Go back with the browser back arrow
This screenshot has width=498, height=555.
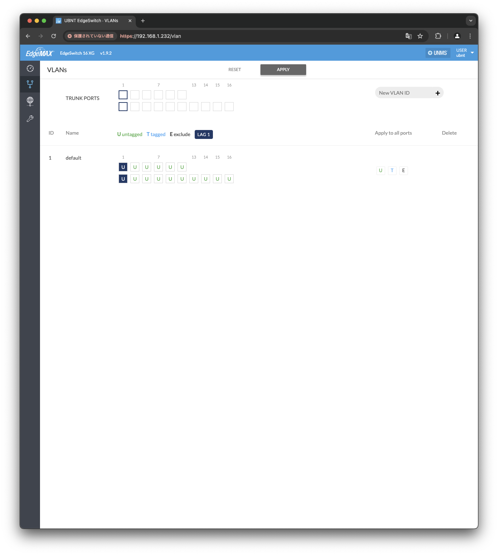pyautogui.click(x=28, y=36)
